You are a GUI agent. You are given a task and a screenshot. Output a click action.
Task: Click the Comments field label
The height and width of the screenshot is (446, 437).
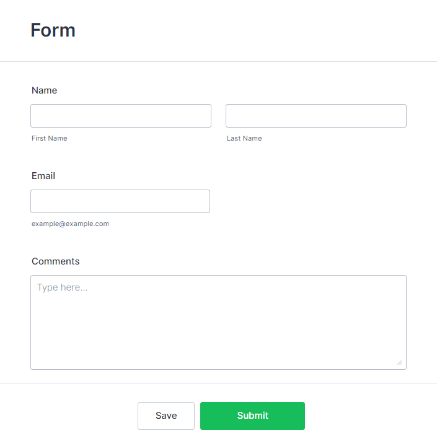coord(56,261)
